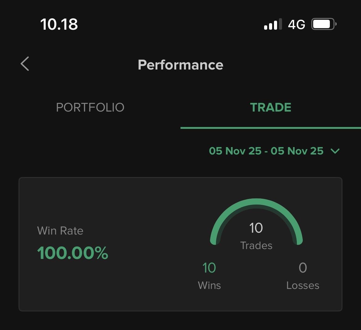Tap the Trades label under gauge
The height and width of the screenshot is (330, 361).
(x=256, y=246)
